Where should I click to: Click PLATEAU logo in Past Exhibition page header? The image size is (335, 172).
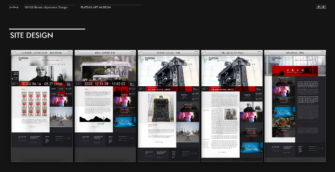[x=87, y=58]
